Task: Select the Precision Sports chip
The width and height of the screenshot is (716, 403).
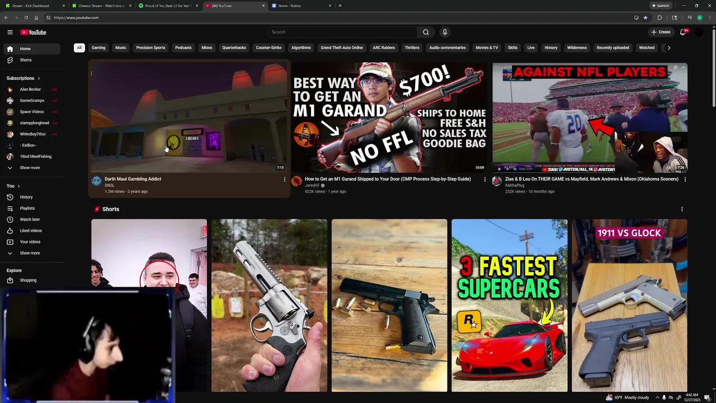Action: [x=150, y=48]
